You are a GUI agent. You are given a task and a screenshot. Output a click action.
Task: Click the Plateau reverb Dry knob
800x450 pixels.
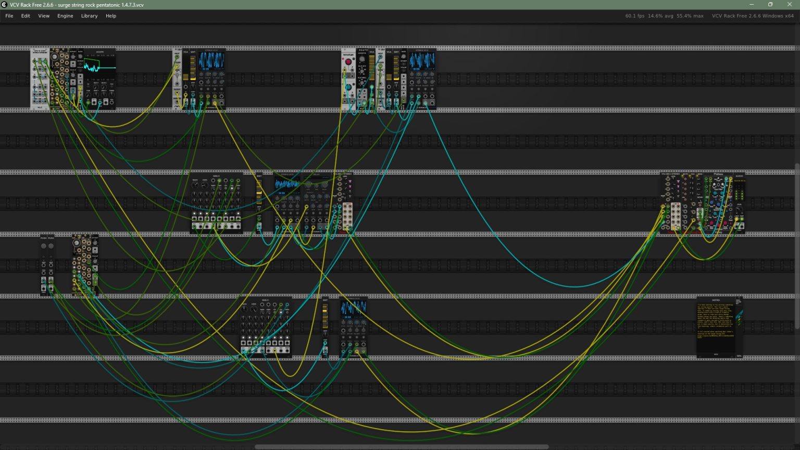[x=714, y=184]
